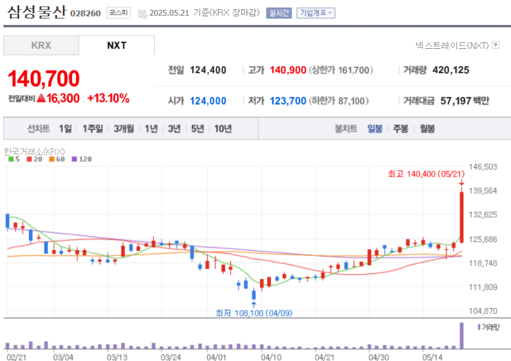Click the 02/21 date axis label

point(17,357)
